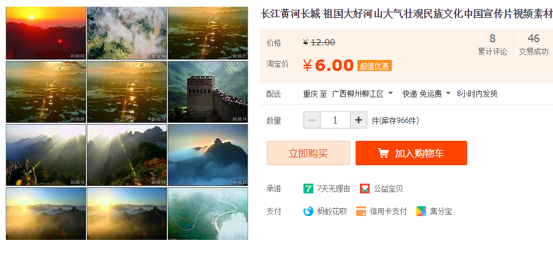Click the 立即购买 button

(x=308, y=153)
